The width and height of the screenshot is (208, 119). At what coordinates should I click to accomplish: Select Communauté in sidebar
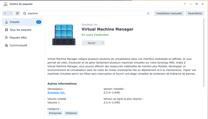(22, 45)
